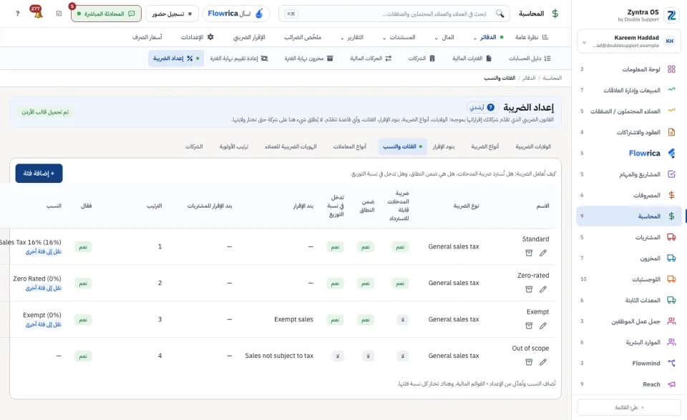Viewport: 687px width, 420px height.
Task: Open مخزون نهاية الفترة sub-navigation item
Action: pos(308,58)
